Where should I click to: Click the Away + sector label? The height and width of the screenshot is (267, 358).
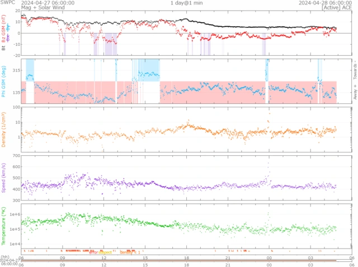(x=355, y=92)
